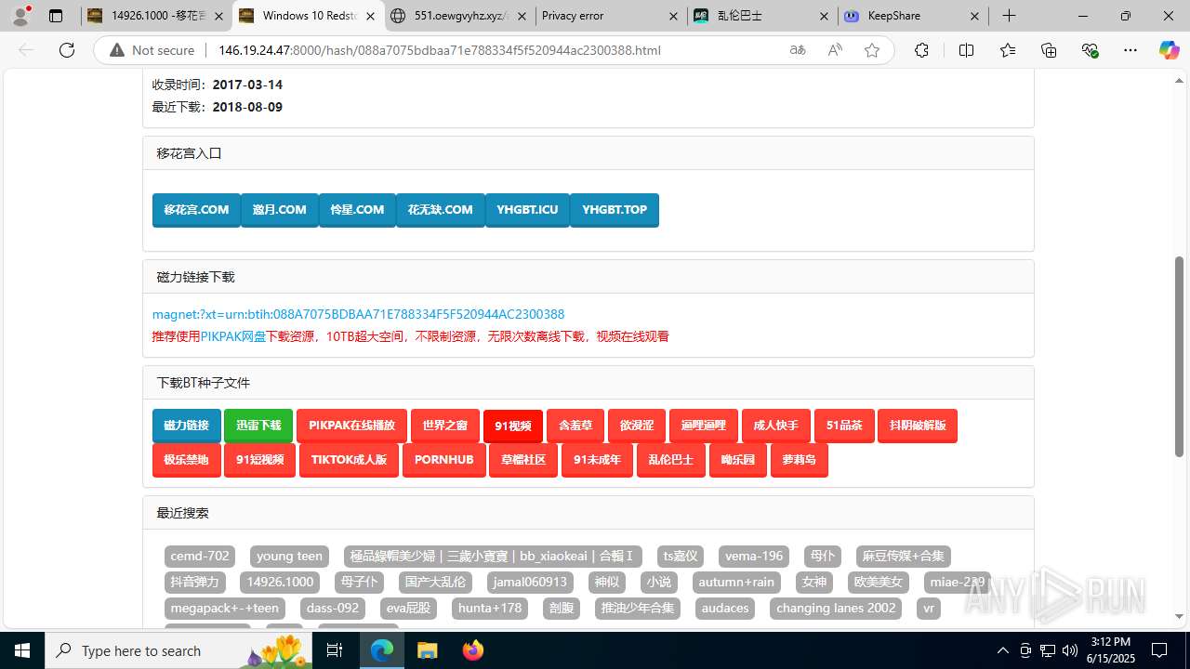Click the Type here to search box
Screen dimensions: 1190x669
click(177, 650)
